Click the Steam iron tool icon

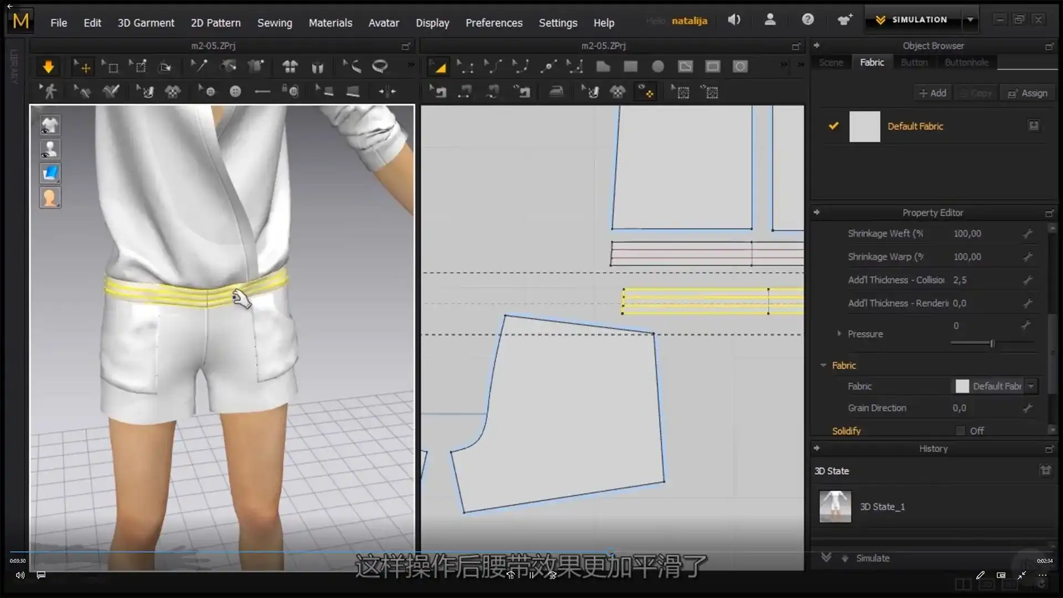tap(556, 92)
